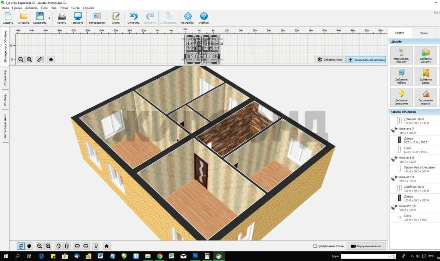Toggle Показывать все размеры button

click(x=366, y=59)
